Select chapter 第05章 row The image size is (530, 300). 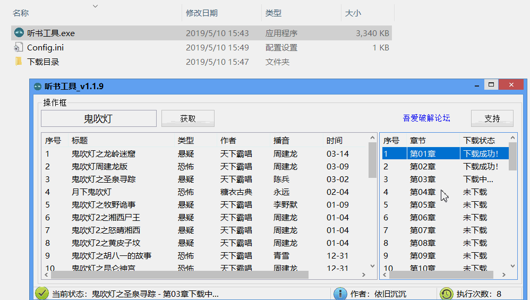[445, 205]
